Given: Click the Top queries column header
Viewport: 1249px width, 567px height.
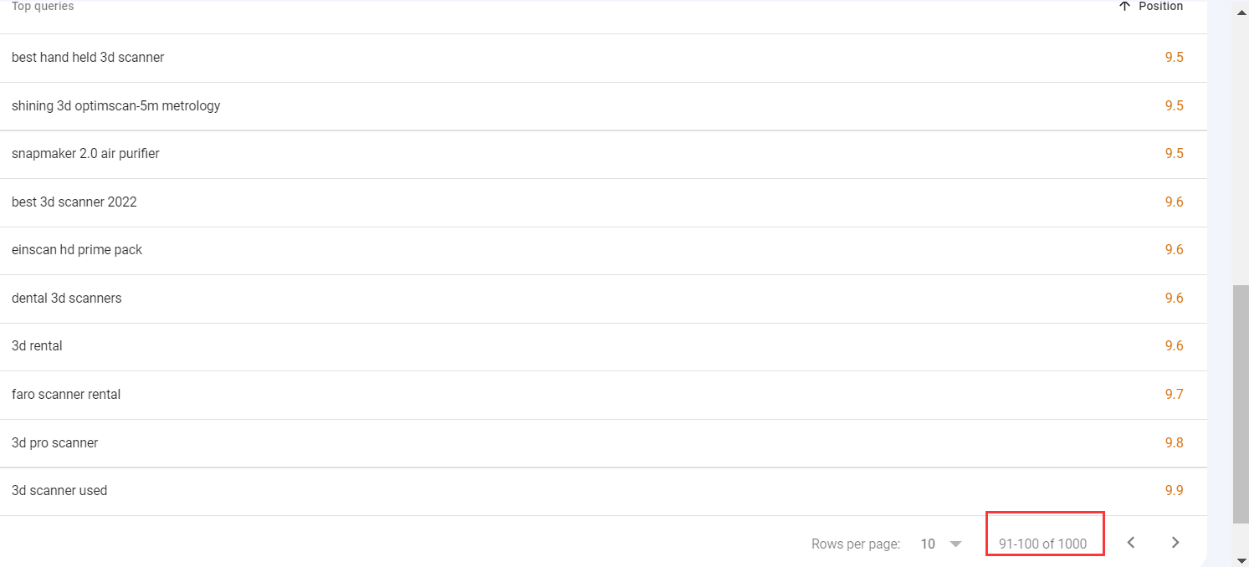Looking at the screenshot, I should click(43, 7).
